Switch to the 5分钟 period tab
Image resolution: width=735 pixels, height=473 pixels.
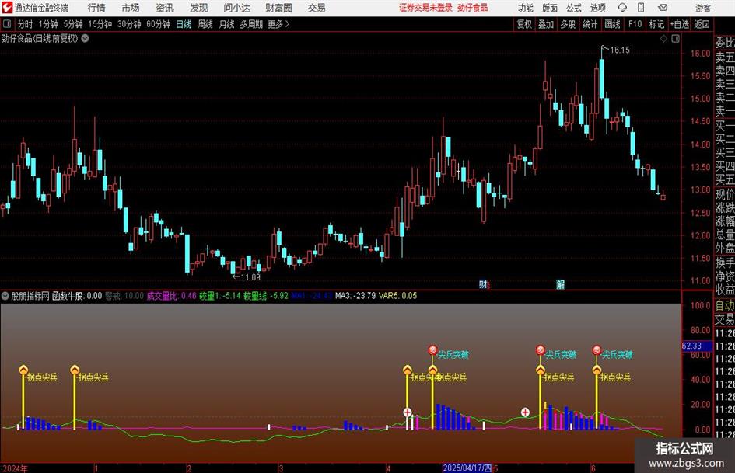[x=72, y=24]
